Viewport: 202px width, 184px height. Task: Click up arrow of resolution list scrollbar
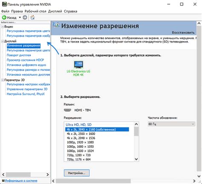(136, 124)
